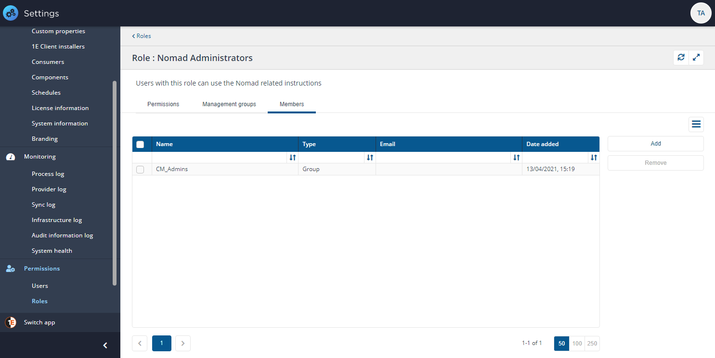This screenshot has width=715, height=358.
Task: Sort by the Email column arrows icon
Action: pos(516,158)
